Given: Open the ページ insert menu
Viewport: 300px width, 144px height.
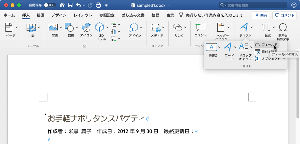Looking at the screenshot, I should click(11, 30).
